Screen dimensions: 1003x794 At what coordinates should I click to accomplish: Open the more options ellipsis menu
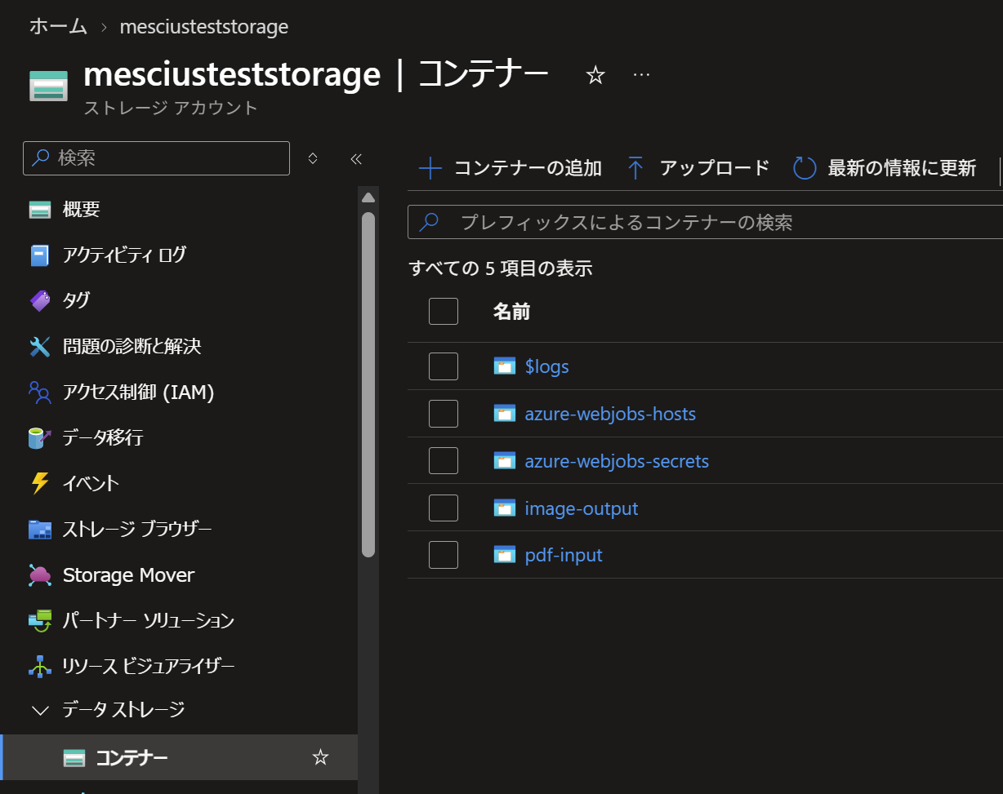641,75
